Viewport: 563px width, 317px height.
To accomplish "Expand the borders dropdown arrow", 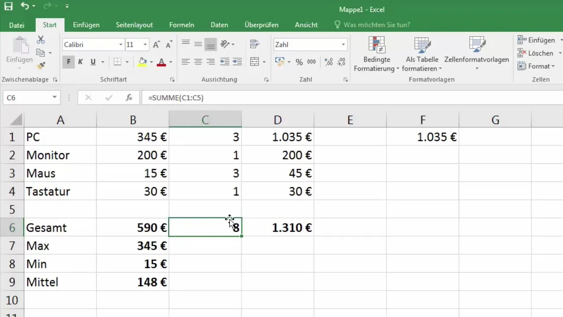I will tap(127, 62).
